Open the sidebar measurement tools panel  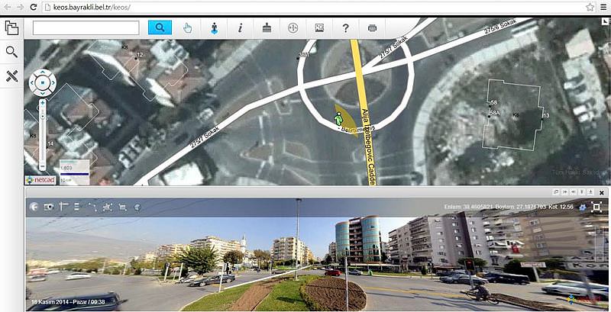[11, 76]
